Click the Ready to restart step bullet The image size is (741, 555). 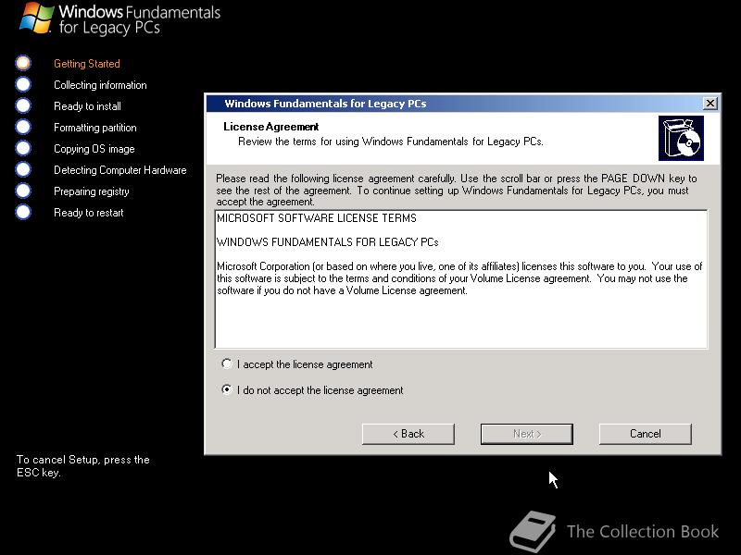23,212
